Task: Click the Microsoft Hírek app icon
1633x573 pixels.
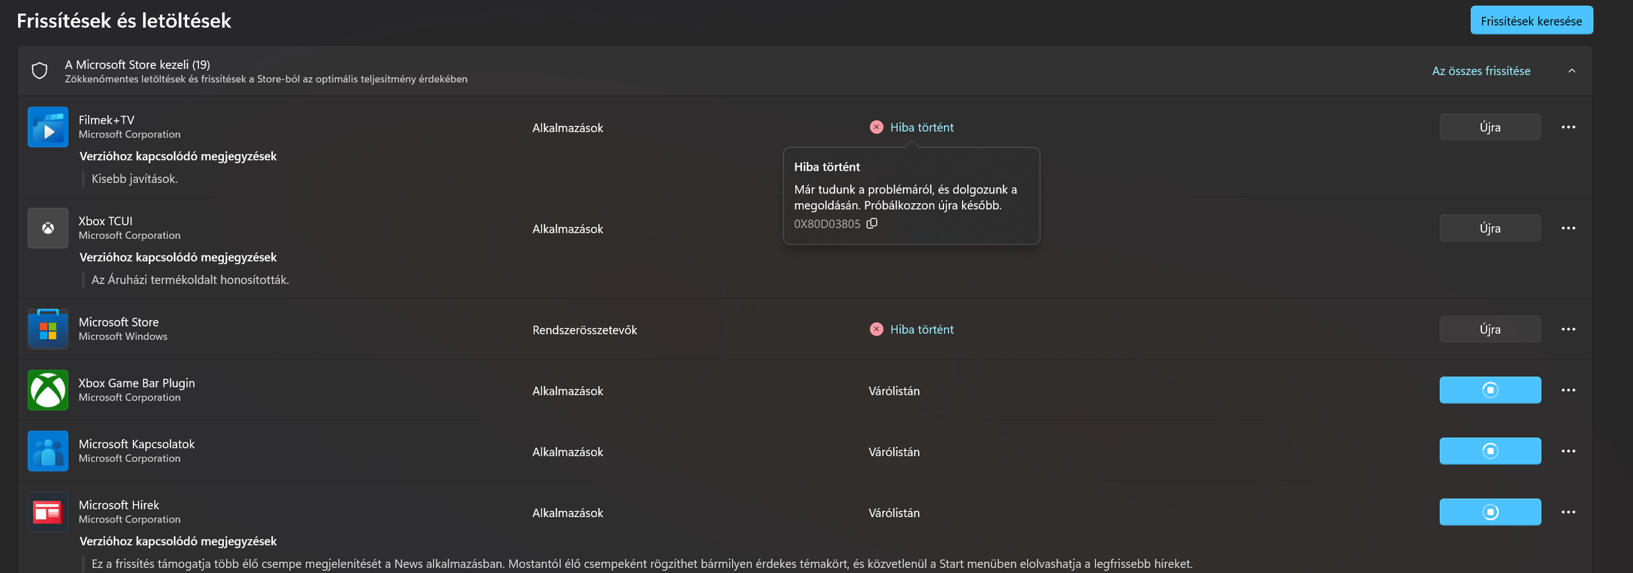Action: 47,512
